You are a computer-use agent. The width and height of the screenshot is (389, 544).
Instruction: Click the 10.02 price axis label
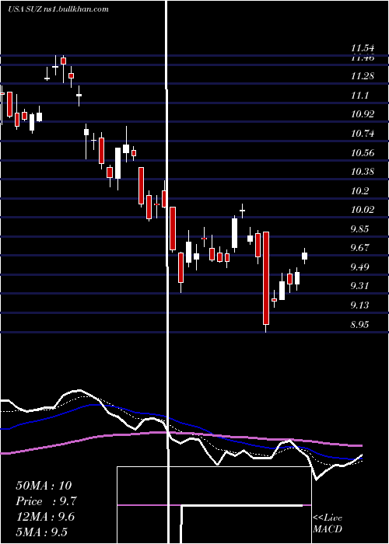[x=363, y=210]
